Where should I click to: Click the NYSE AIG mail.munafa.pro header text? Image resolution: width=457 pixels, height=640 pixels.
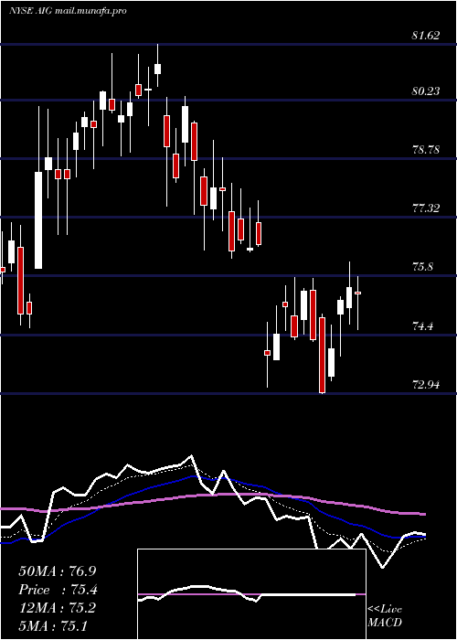pyautogui.click(x=68, y=11)
